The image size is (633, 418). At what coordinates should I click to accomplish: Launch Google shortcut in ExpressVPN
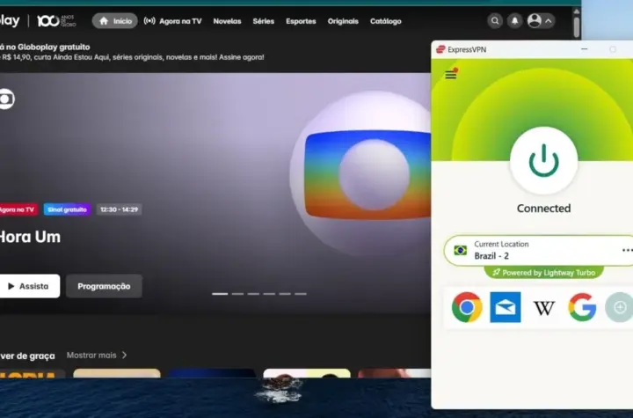pos(582,307)
